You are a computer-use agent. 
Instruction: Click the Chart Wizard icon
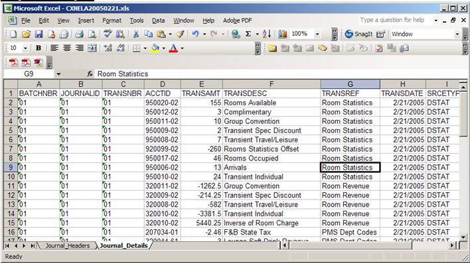coord(282,34)
